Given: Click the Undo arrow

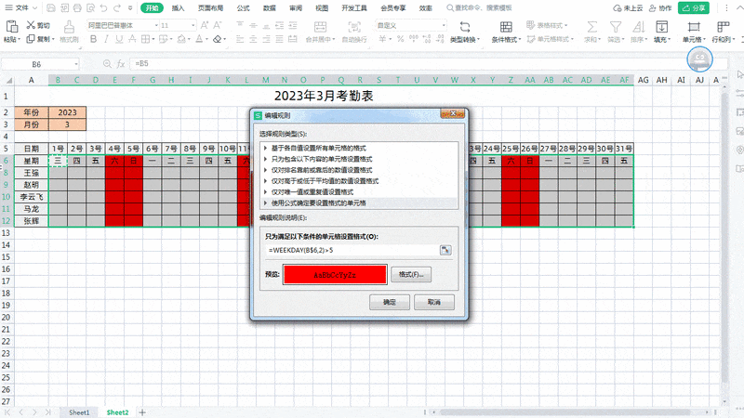Looking at the screenshot, I should pyautogui.click(x=103, y=8).
